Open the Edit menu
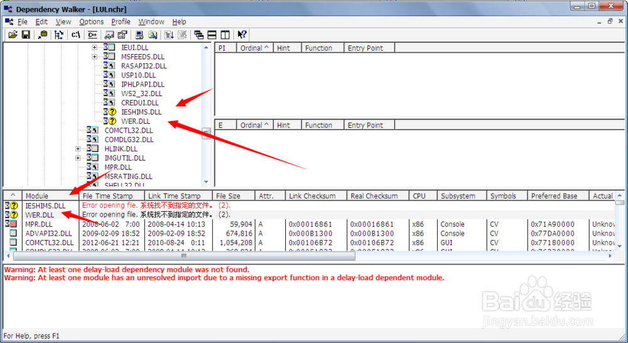 point(41,21)
